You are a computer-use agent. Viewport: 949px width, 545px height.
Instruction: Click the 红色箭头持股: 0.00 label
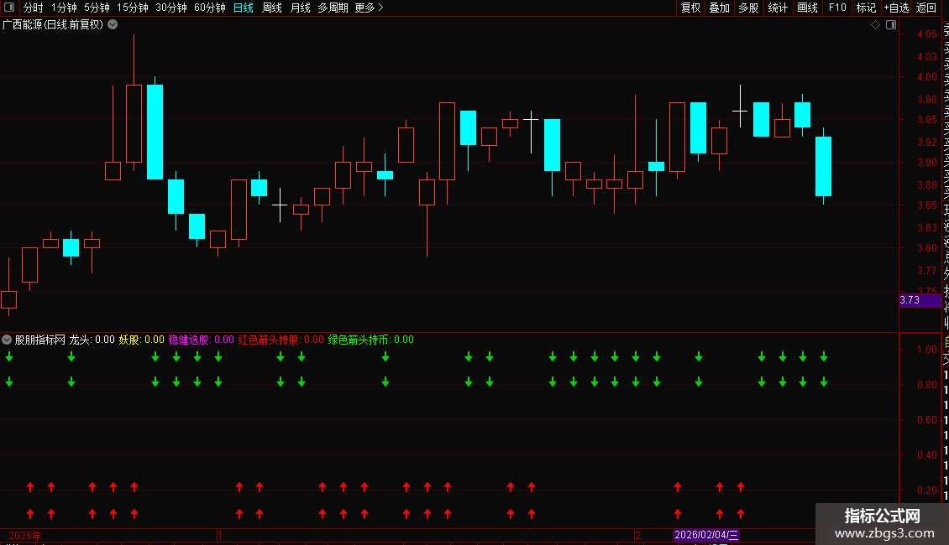tap(281, 340)
